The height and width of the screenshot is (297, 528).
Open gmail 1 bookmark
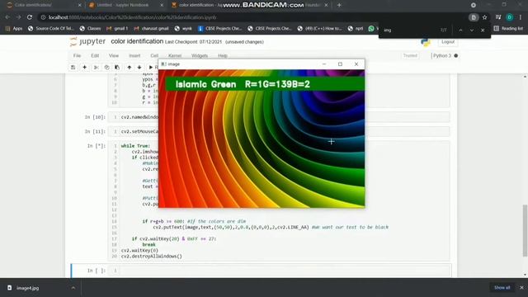point(117,29)
